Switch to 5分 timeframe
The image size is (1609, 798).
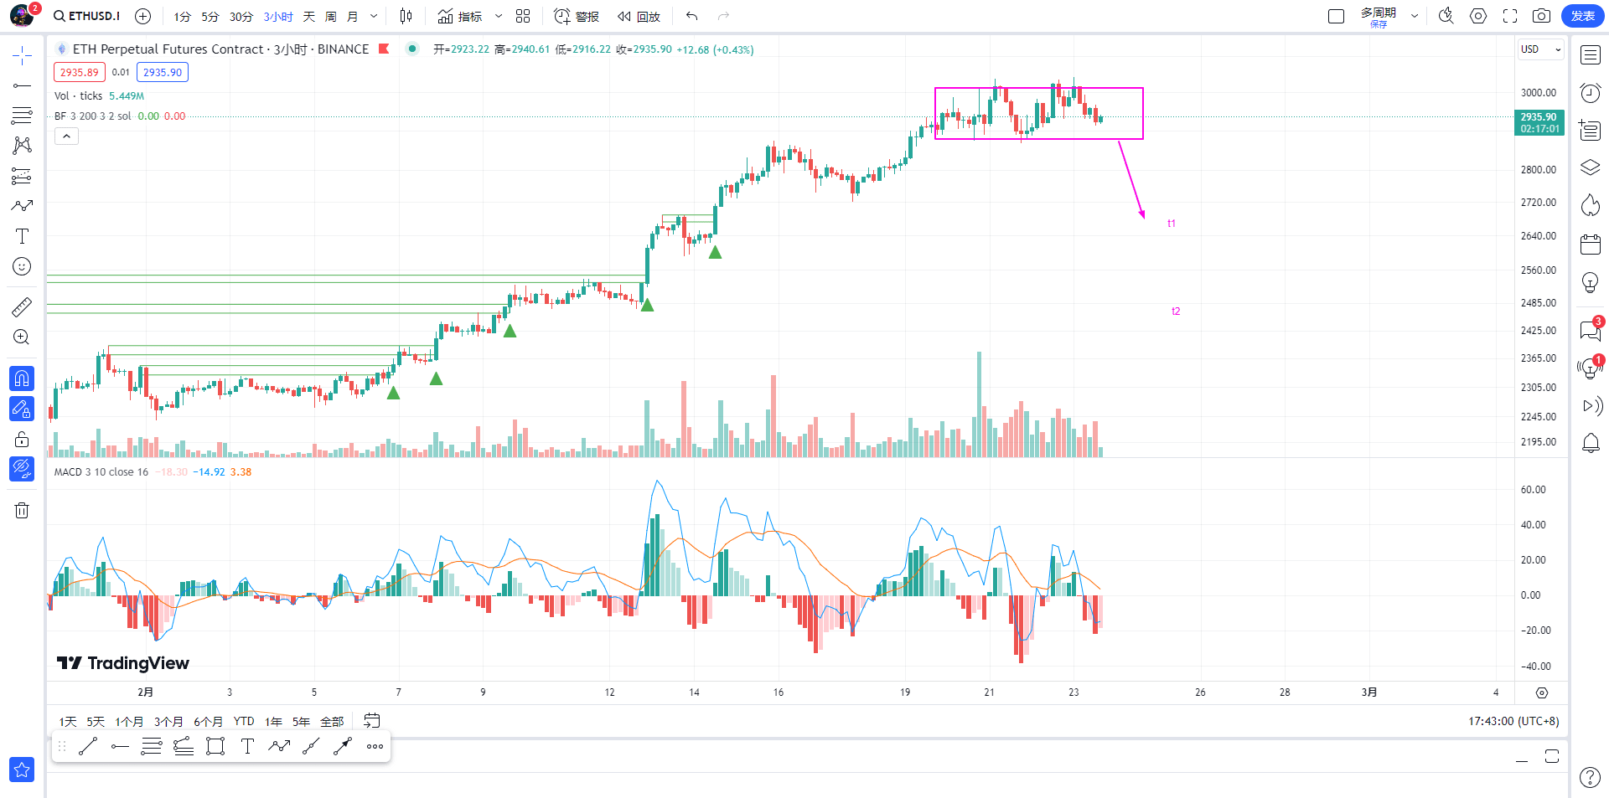click(210, 17)
